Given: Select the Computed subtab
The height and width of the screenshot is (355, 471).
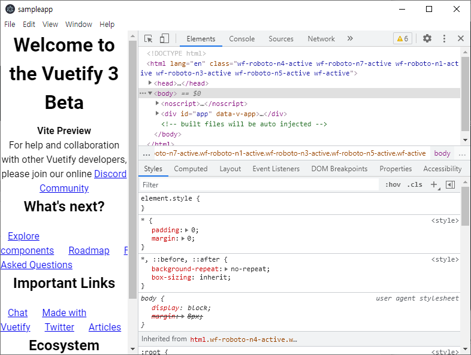Looking at the screenshot, I should click(191, 169).
